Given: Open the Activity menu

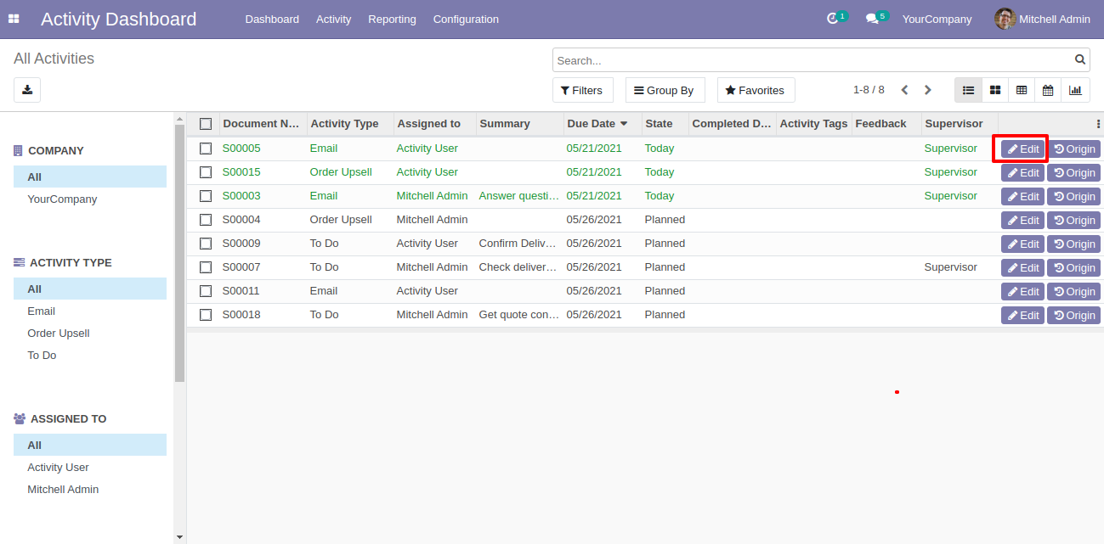Looking at the screenshot, I should pos(333,19).
